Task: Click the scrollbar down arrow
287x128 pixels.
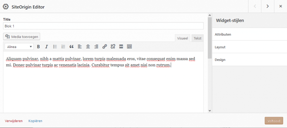Action: [210, 111]
